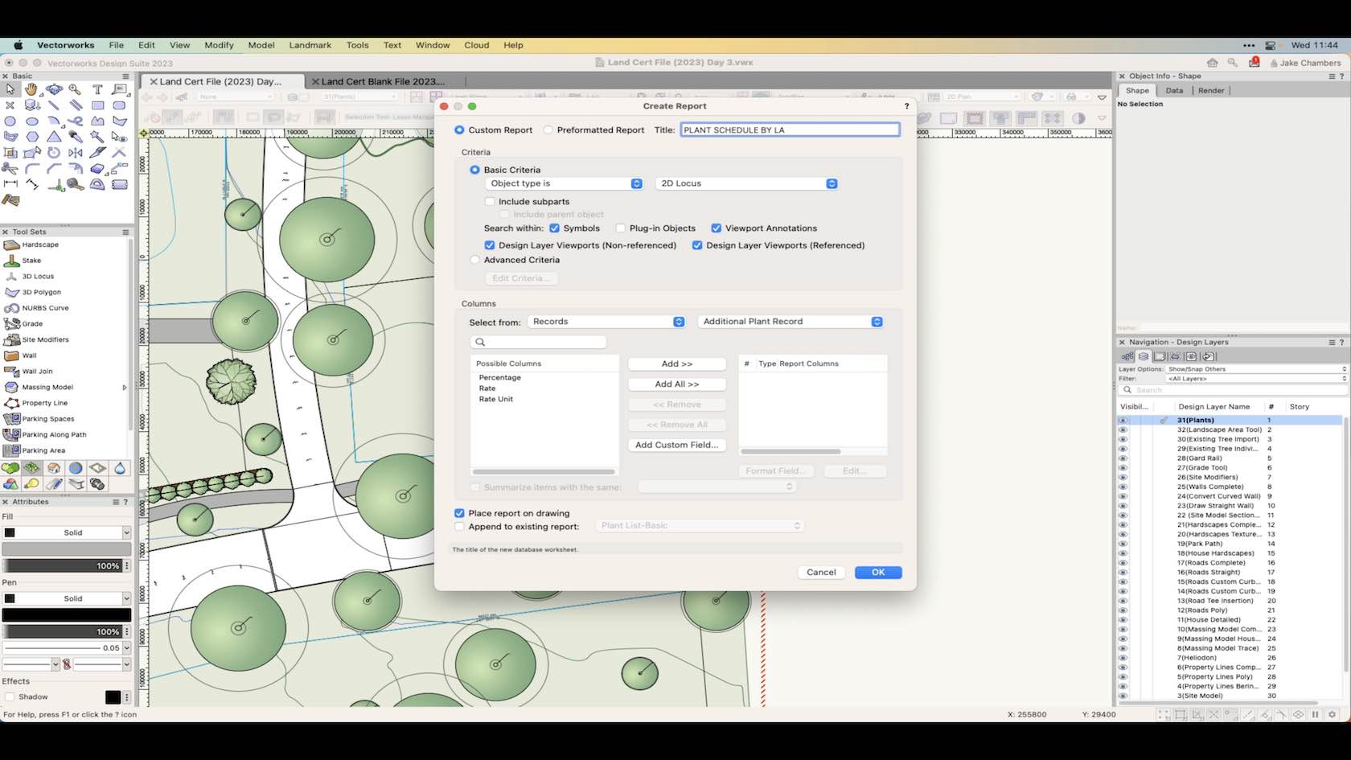The width and height of the screenshot is (1351, 760).
Task: Switch to the Data tab in Object Info
Action: pos(1173,90)
